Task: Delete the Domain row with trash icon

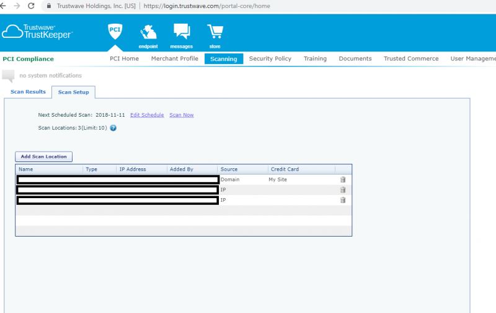Action: coord(343,179)
